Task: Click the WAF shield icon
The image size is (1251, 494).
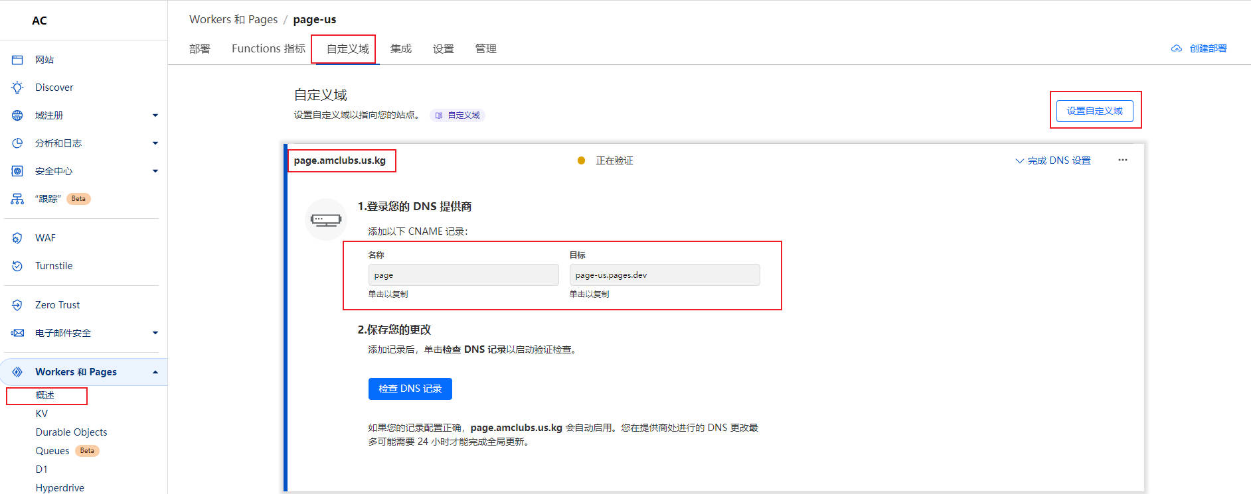Action: (x=17, y=238)
